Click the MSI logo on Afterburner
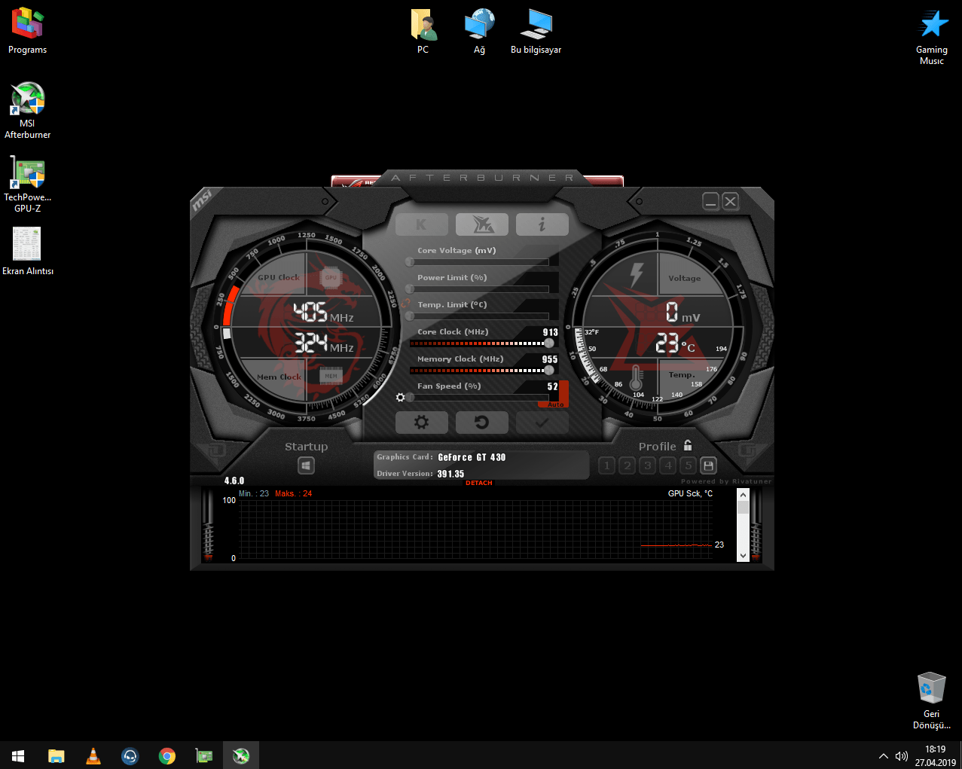962x769 pixels. coord(203,201)
